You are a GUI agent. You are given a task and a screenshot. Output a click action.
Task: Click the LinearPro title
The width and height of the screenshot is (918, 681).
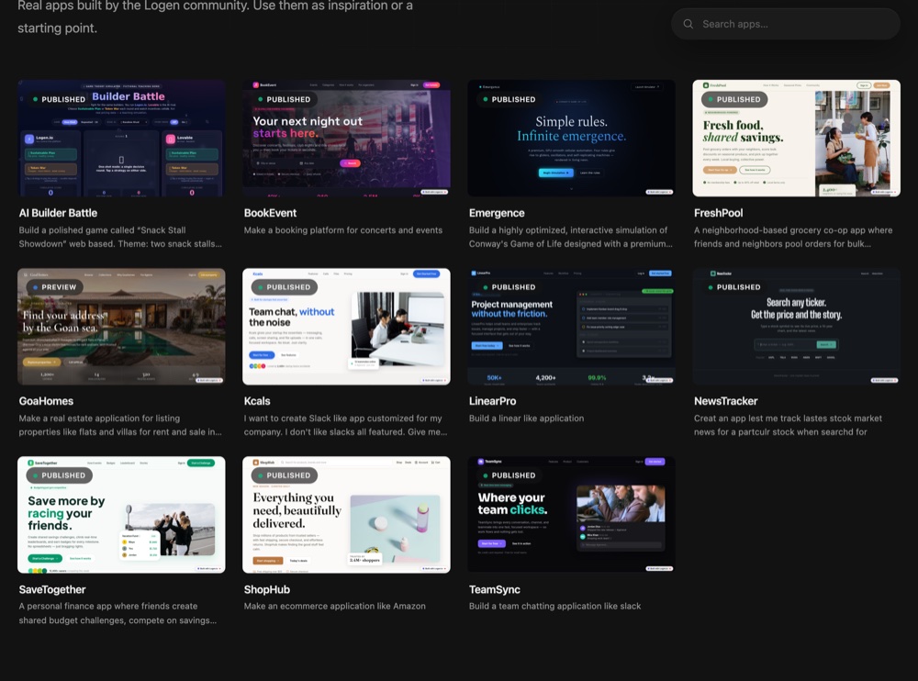(492, 401)
